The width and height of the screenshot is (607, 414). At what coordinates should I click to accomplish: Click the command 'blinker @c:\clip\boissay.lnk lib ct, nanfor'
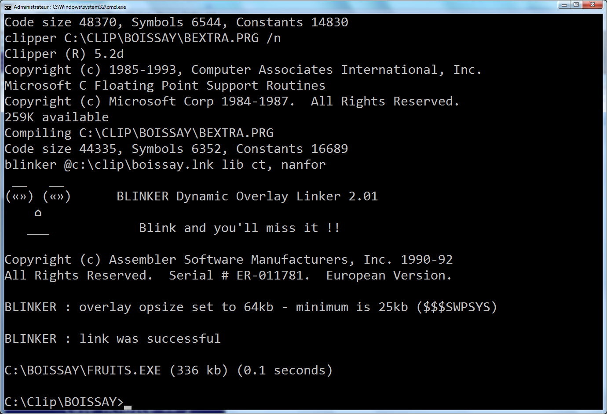pos(165,165)
